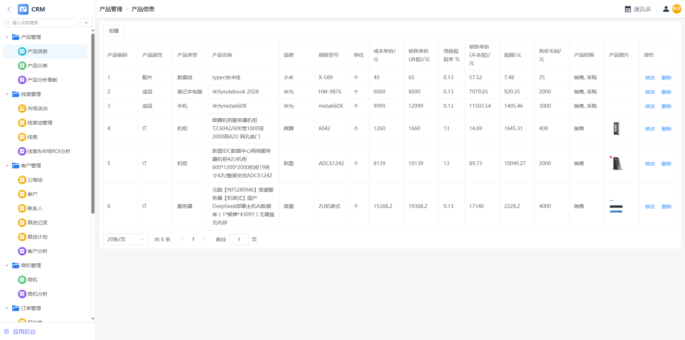Viewport: 685px width, 340px height.
Task: Open the 辉腾 cabinet product thumbnail
Action: pos(616,128)
